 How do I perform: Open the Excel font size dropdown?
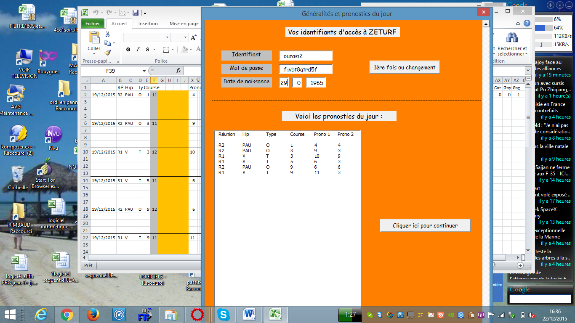pyautogui.click(x=185, y=37)
